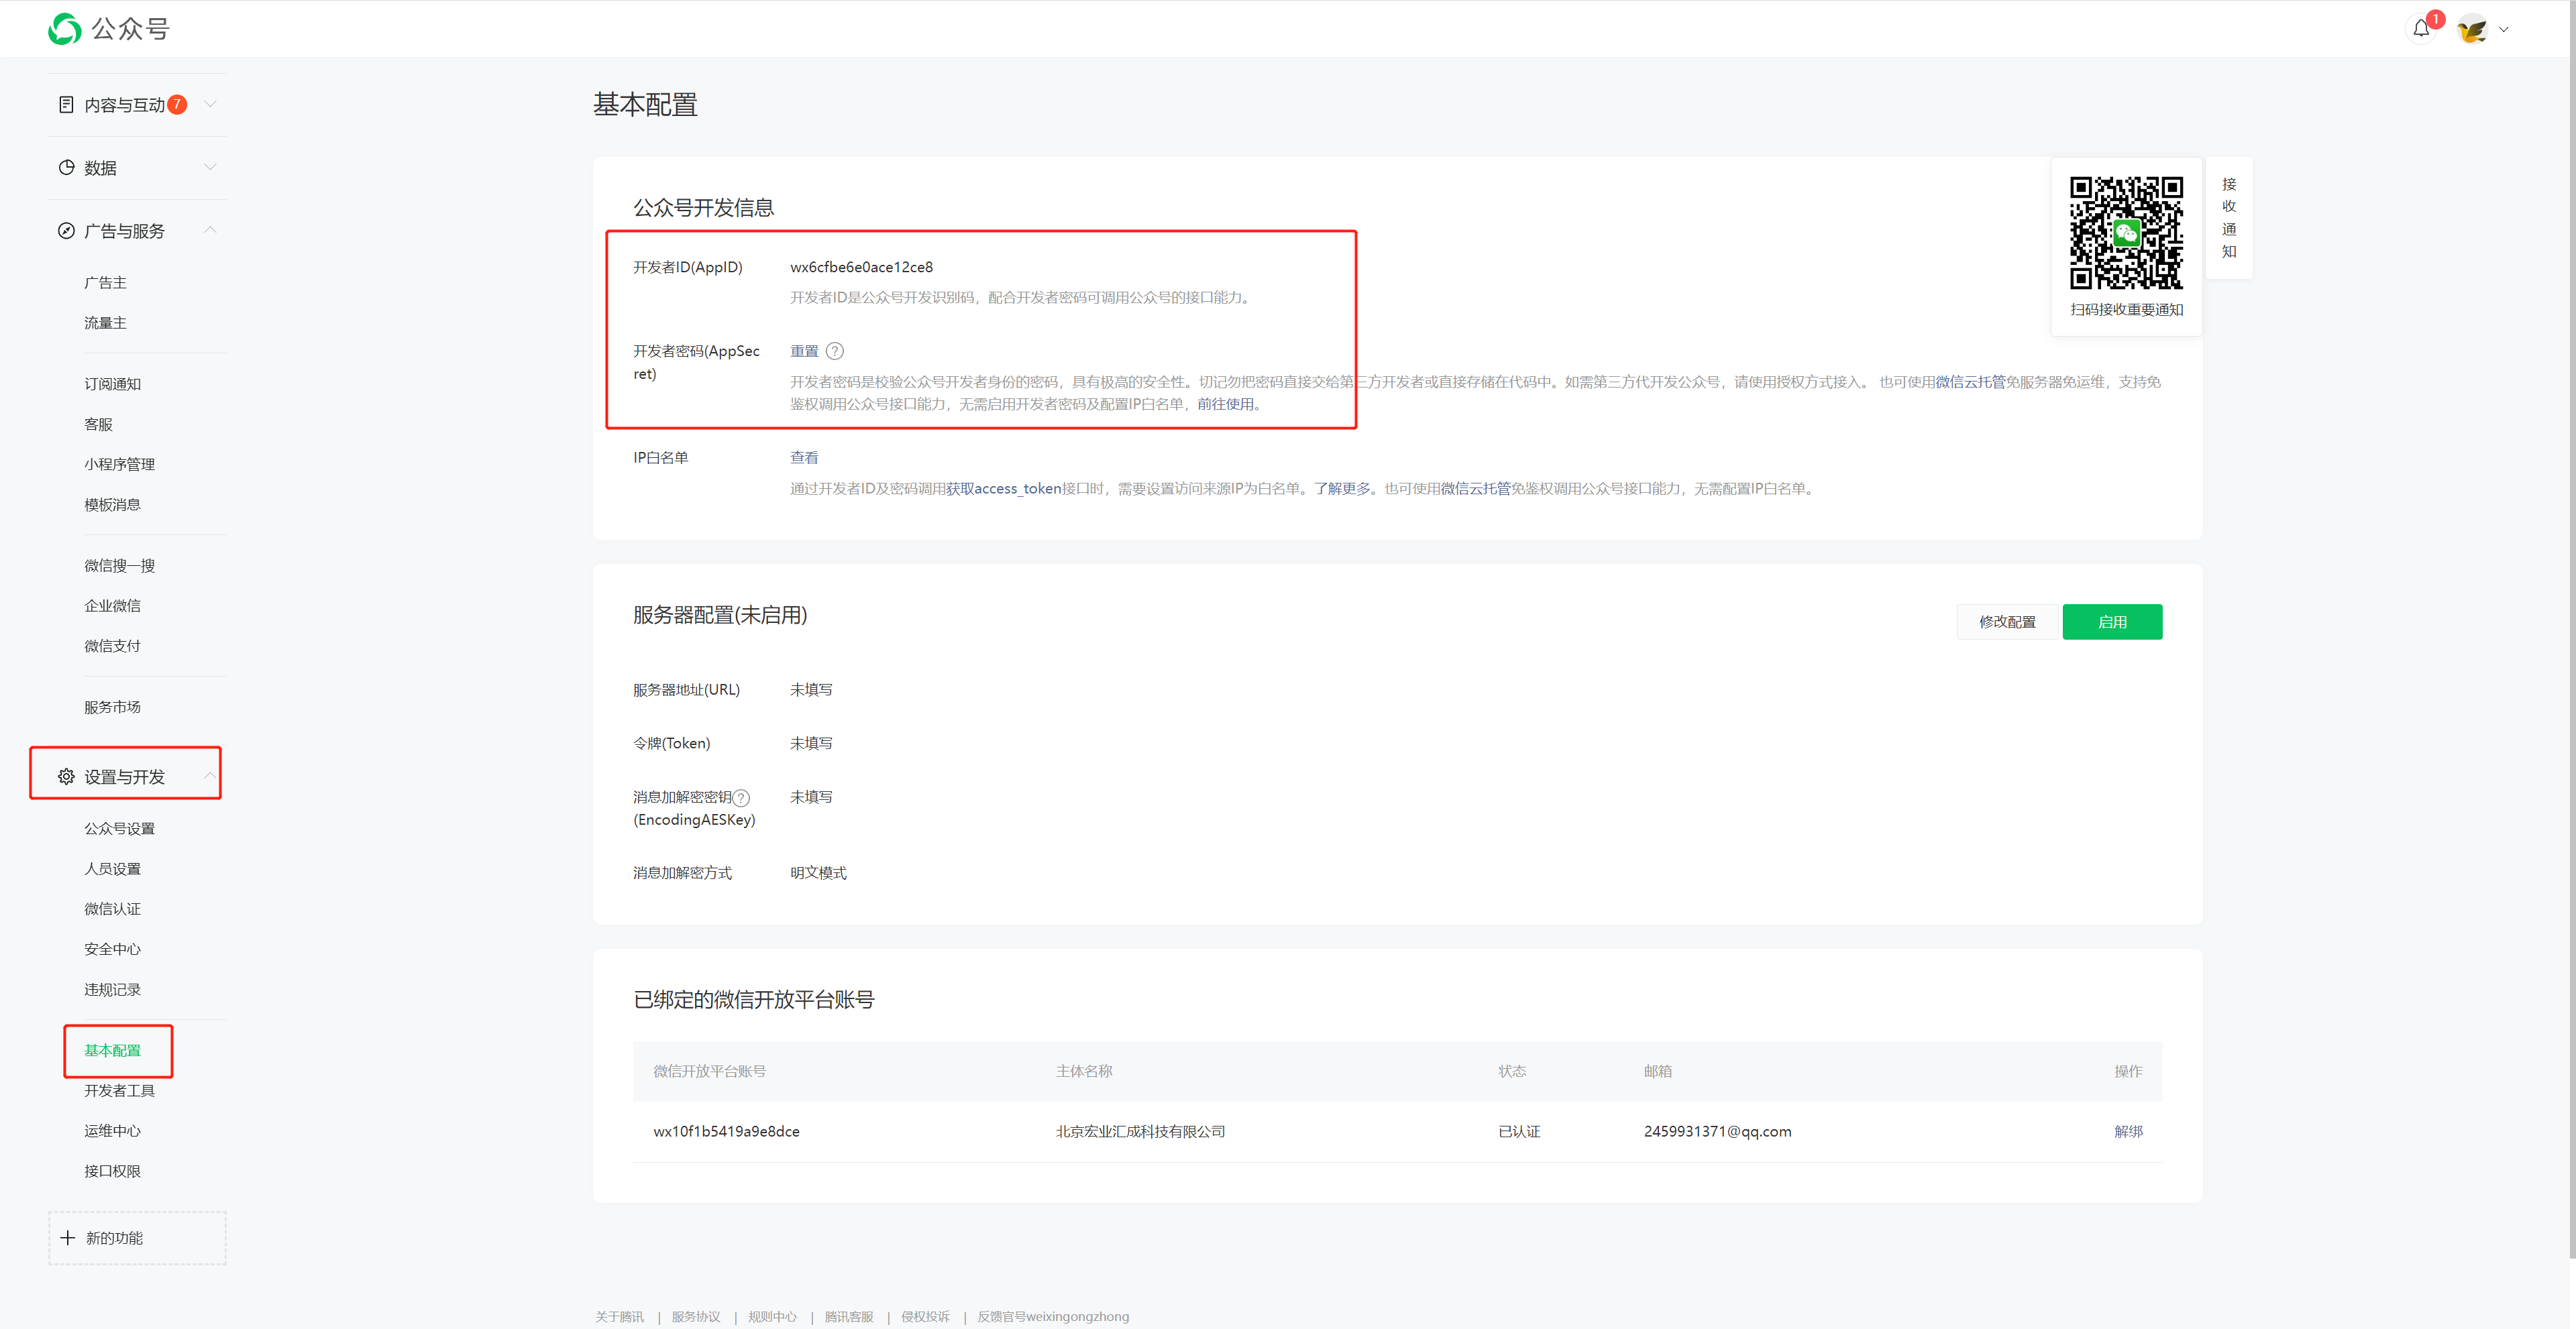The image size is (2576, 1329).
Task: Click the 修改配置 button
Action: coord(2007,622)
